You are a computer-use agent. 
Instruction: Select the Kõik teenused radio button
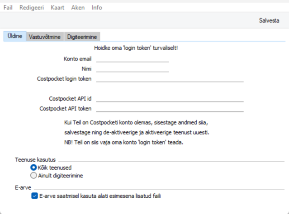(33, 167)
